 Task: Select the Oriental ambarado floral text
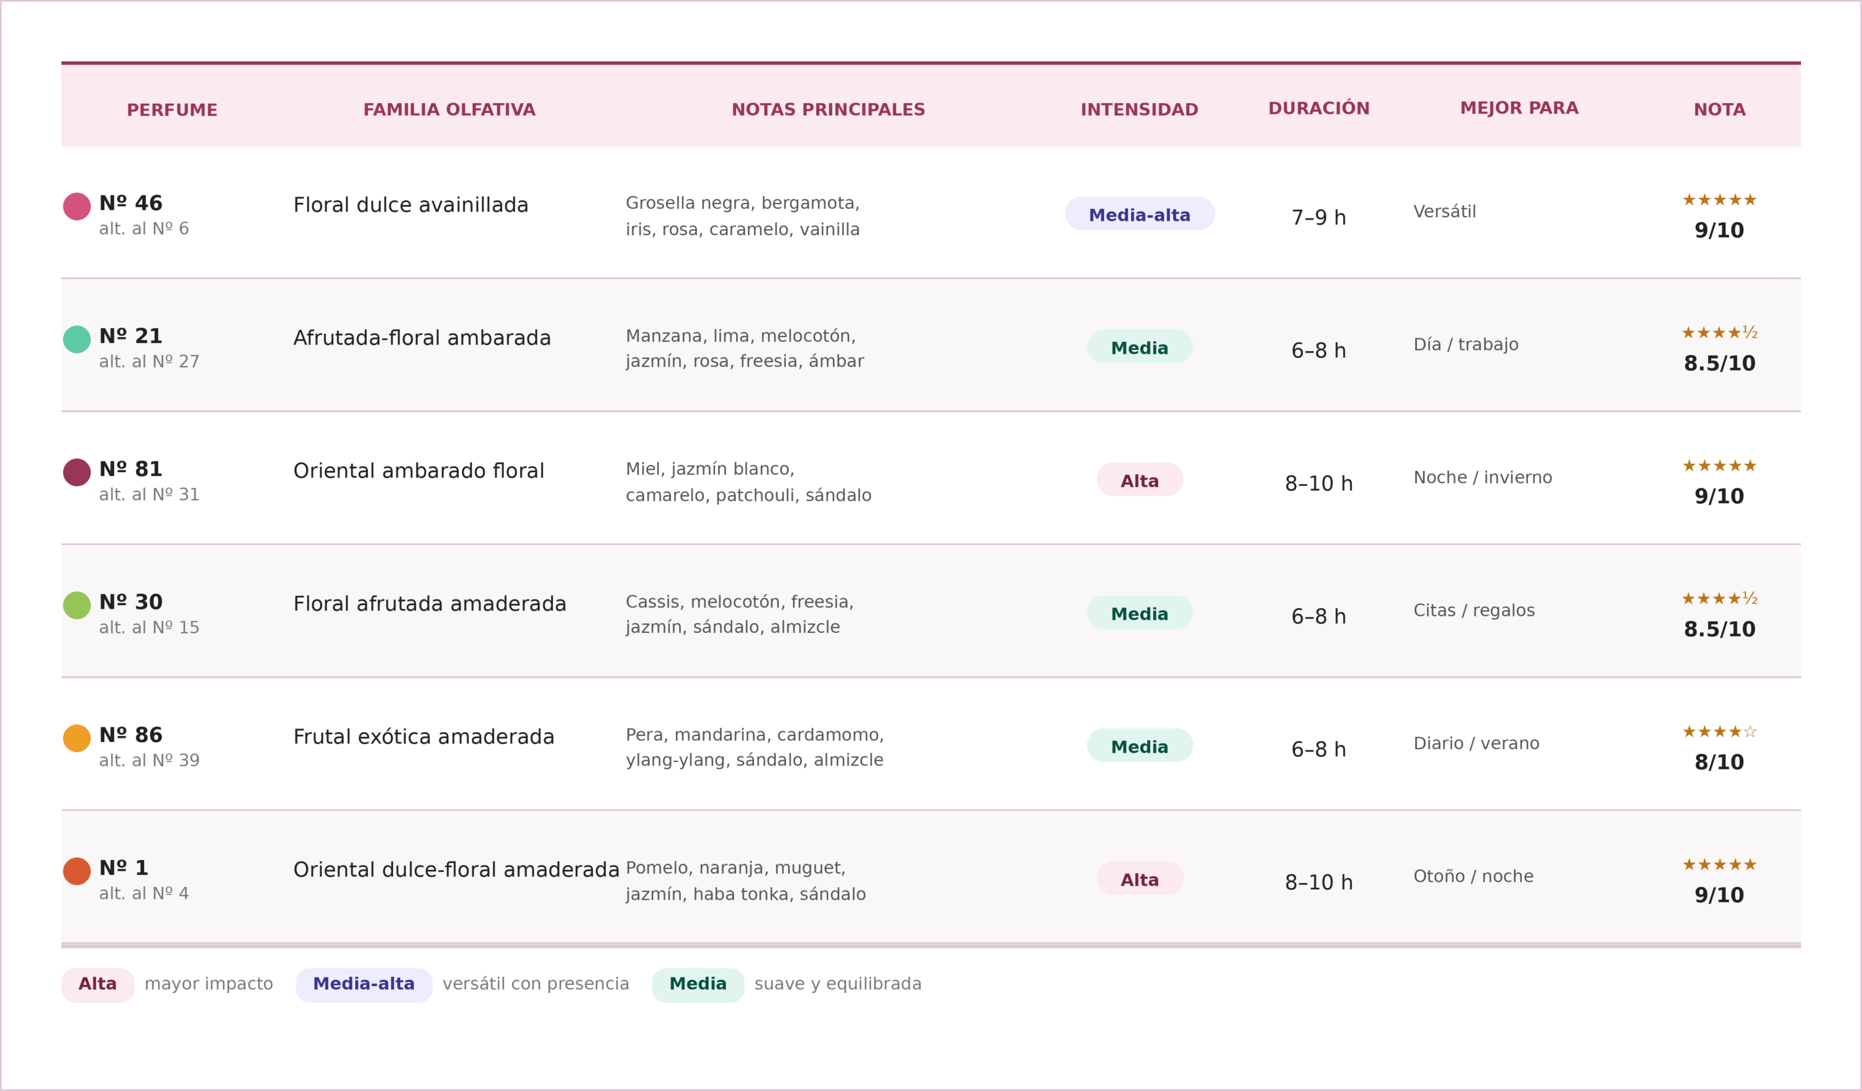pyautogui.click(x=418, y=471)
